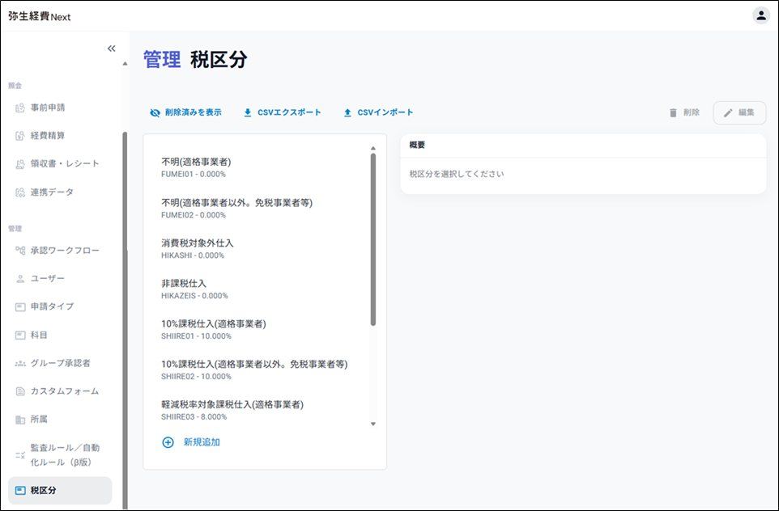Click the plus icon beside 新規追加
Screen dimensions: 779x511
(x=168, y=442)
